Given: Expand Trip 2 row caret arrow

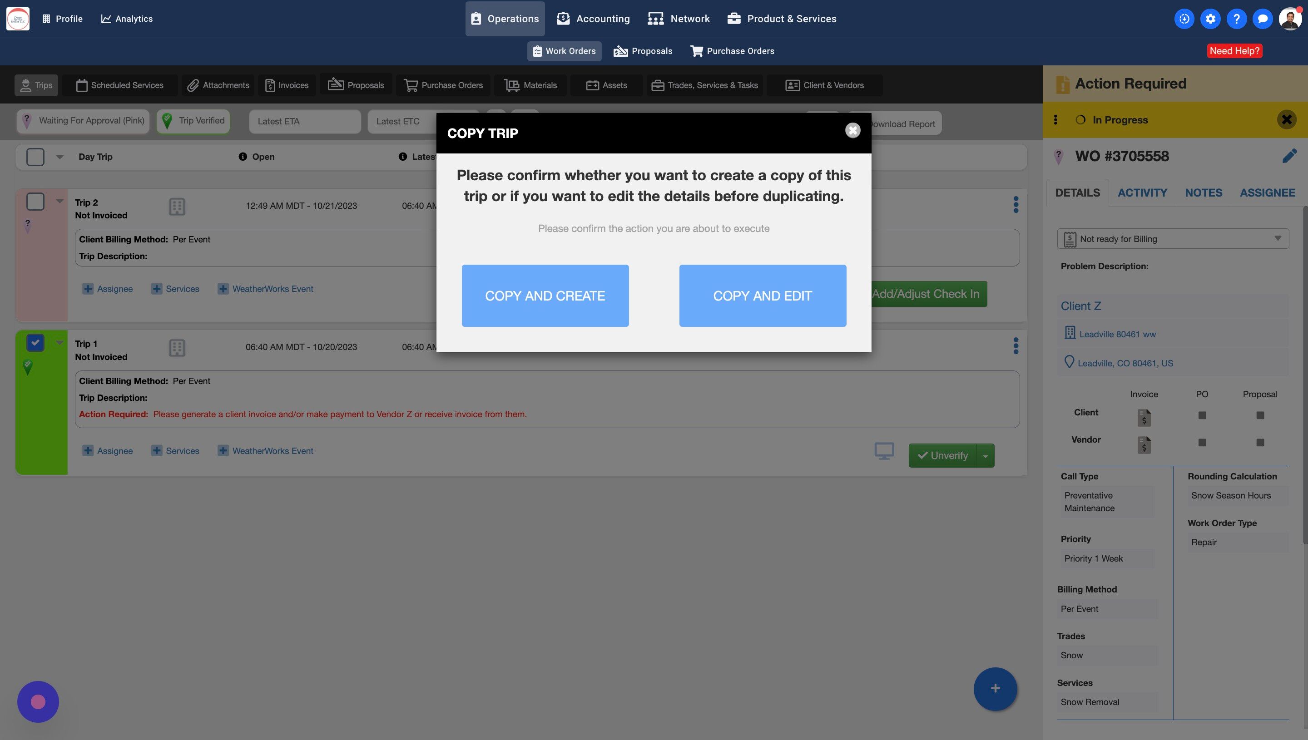Looking at the screenshot, I should [59, 201].
